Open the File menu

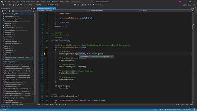tap(6, 2)
